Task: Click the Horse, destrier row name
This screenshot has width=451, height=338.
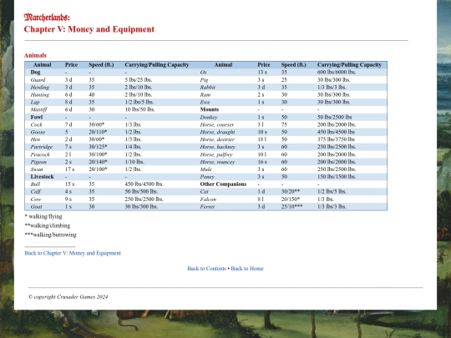Action: (217, 139)
